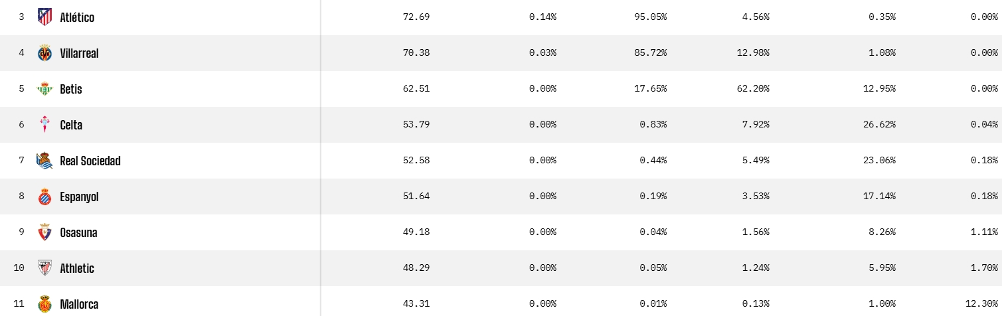
Task: Click the Celta club crest icon
Action: (44, 125)
